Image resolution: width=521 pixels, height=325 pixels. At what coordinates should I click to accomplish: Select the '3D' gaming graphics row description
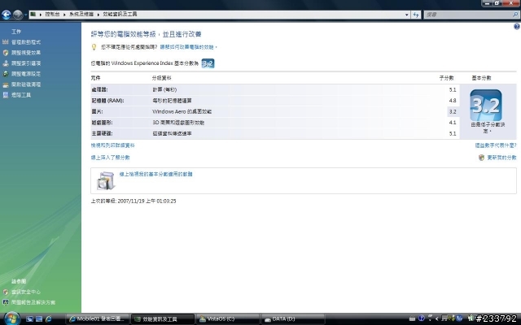pyautogui.click(x=178, y=123)
